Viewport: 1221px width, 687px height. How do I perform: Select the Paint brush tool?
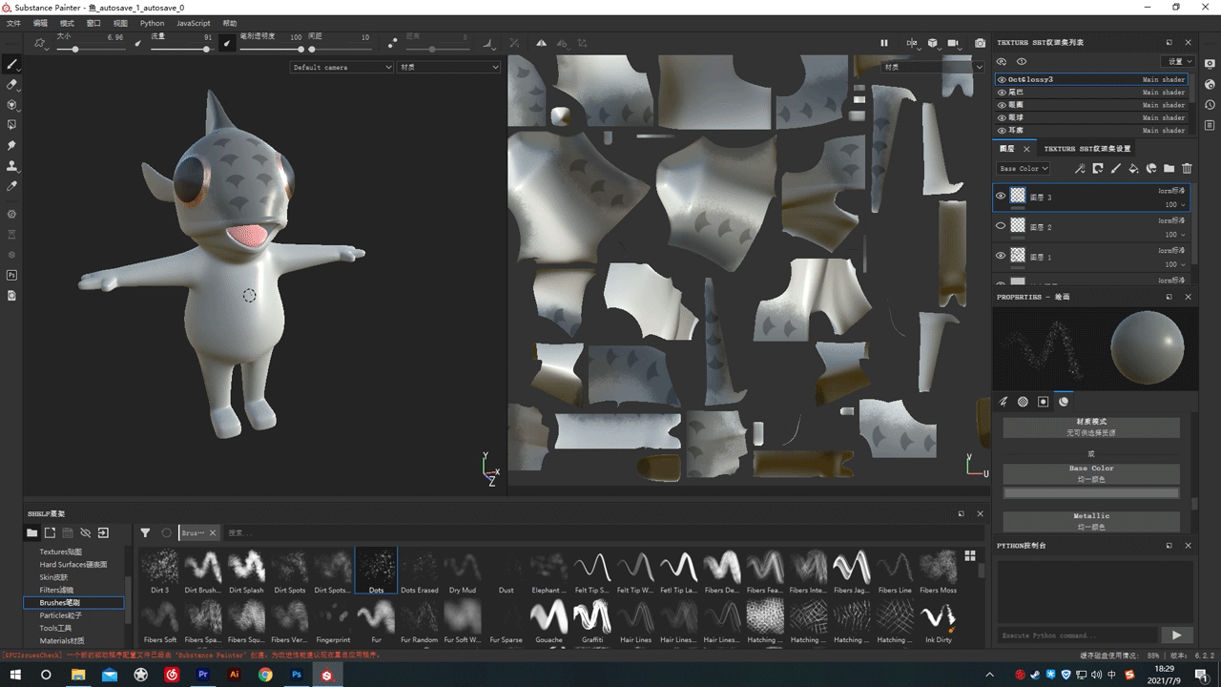coord(11,65)
